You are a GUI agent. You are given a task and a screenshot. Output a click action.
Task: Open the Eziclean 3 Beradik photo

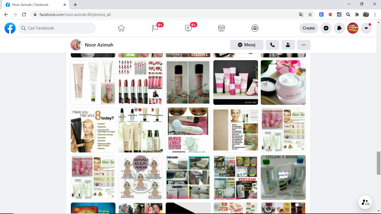pos(283,177)
